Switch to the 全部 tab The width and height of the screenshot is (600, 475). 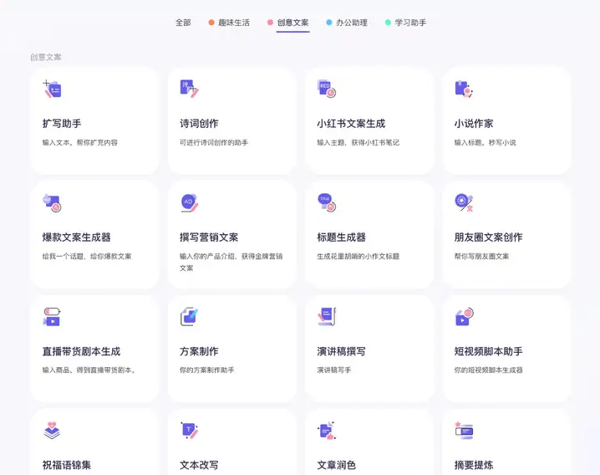[183, 23]
